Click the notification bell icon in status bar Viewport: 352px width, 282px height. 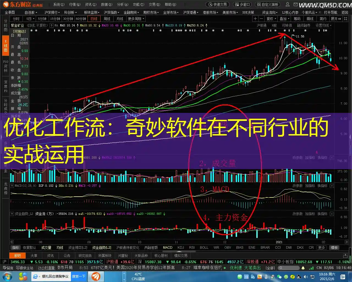pos(303,268)
